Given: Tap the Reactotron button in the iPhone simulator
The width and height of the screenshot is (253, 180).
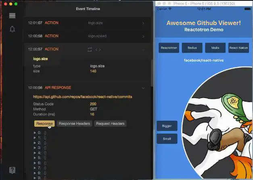Looking at the screenshot, I should 169,48.
